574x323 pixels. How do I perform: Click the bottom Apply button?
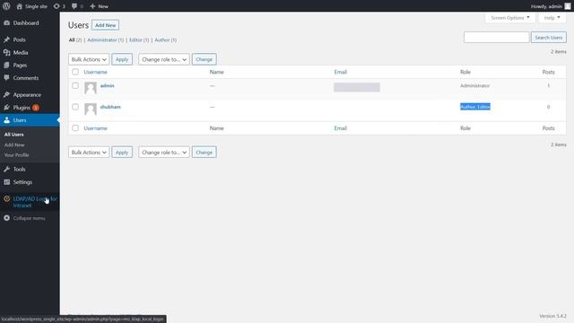(122, 153)
